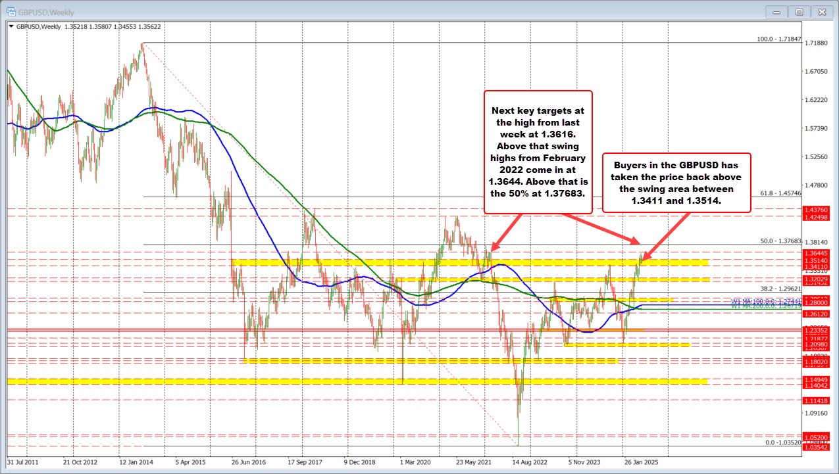Select the 'Buyers in the GBPUSD' annotation box

[x=676, y=183]
